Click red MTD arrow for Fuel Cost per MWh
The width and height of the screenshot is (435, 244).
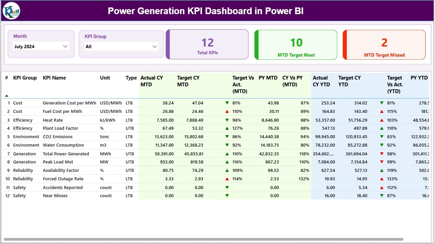[227, 111]
